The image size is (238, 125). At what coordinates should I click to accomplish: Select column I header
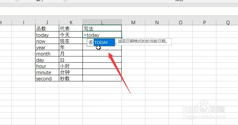pyautogui.click(x=24, y=22)
